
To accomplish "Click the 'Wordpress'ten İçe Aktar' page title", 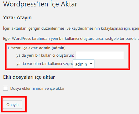I will click(40, 4).
